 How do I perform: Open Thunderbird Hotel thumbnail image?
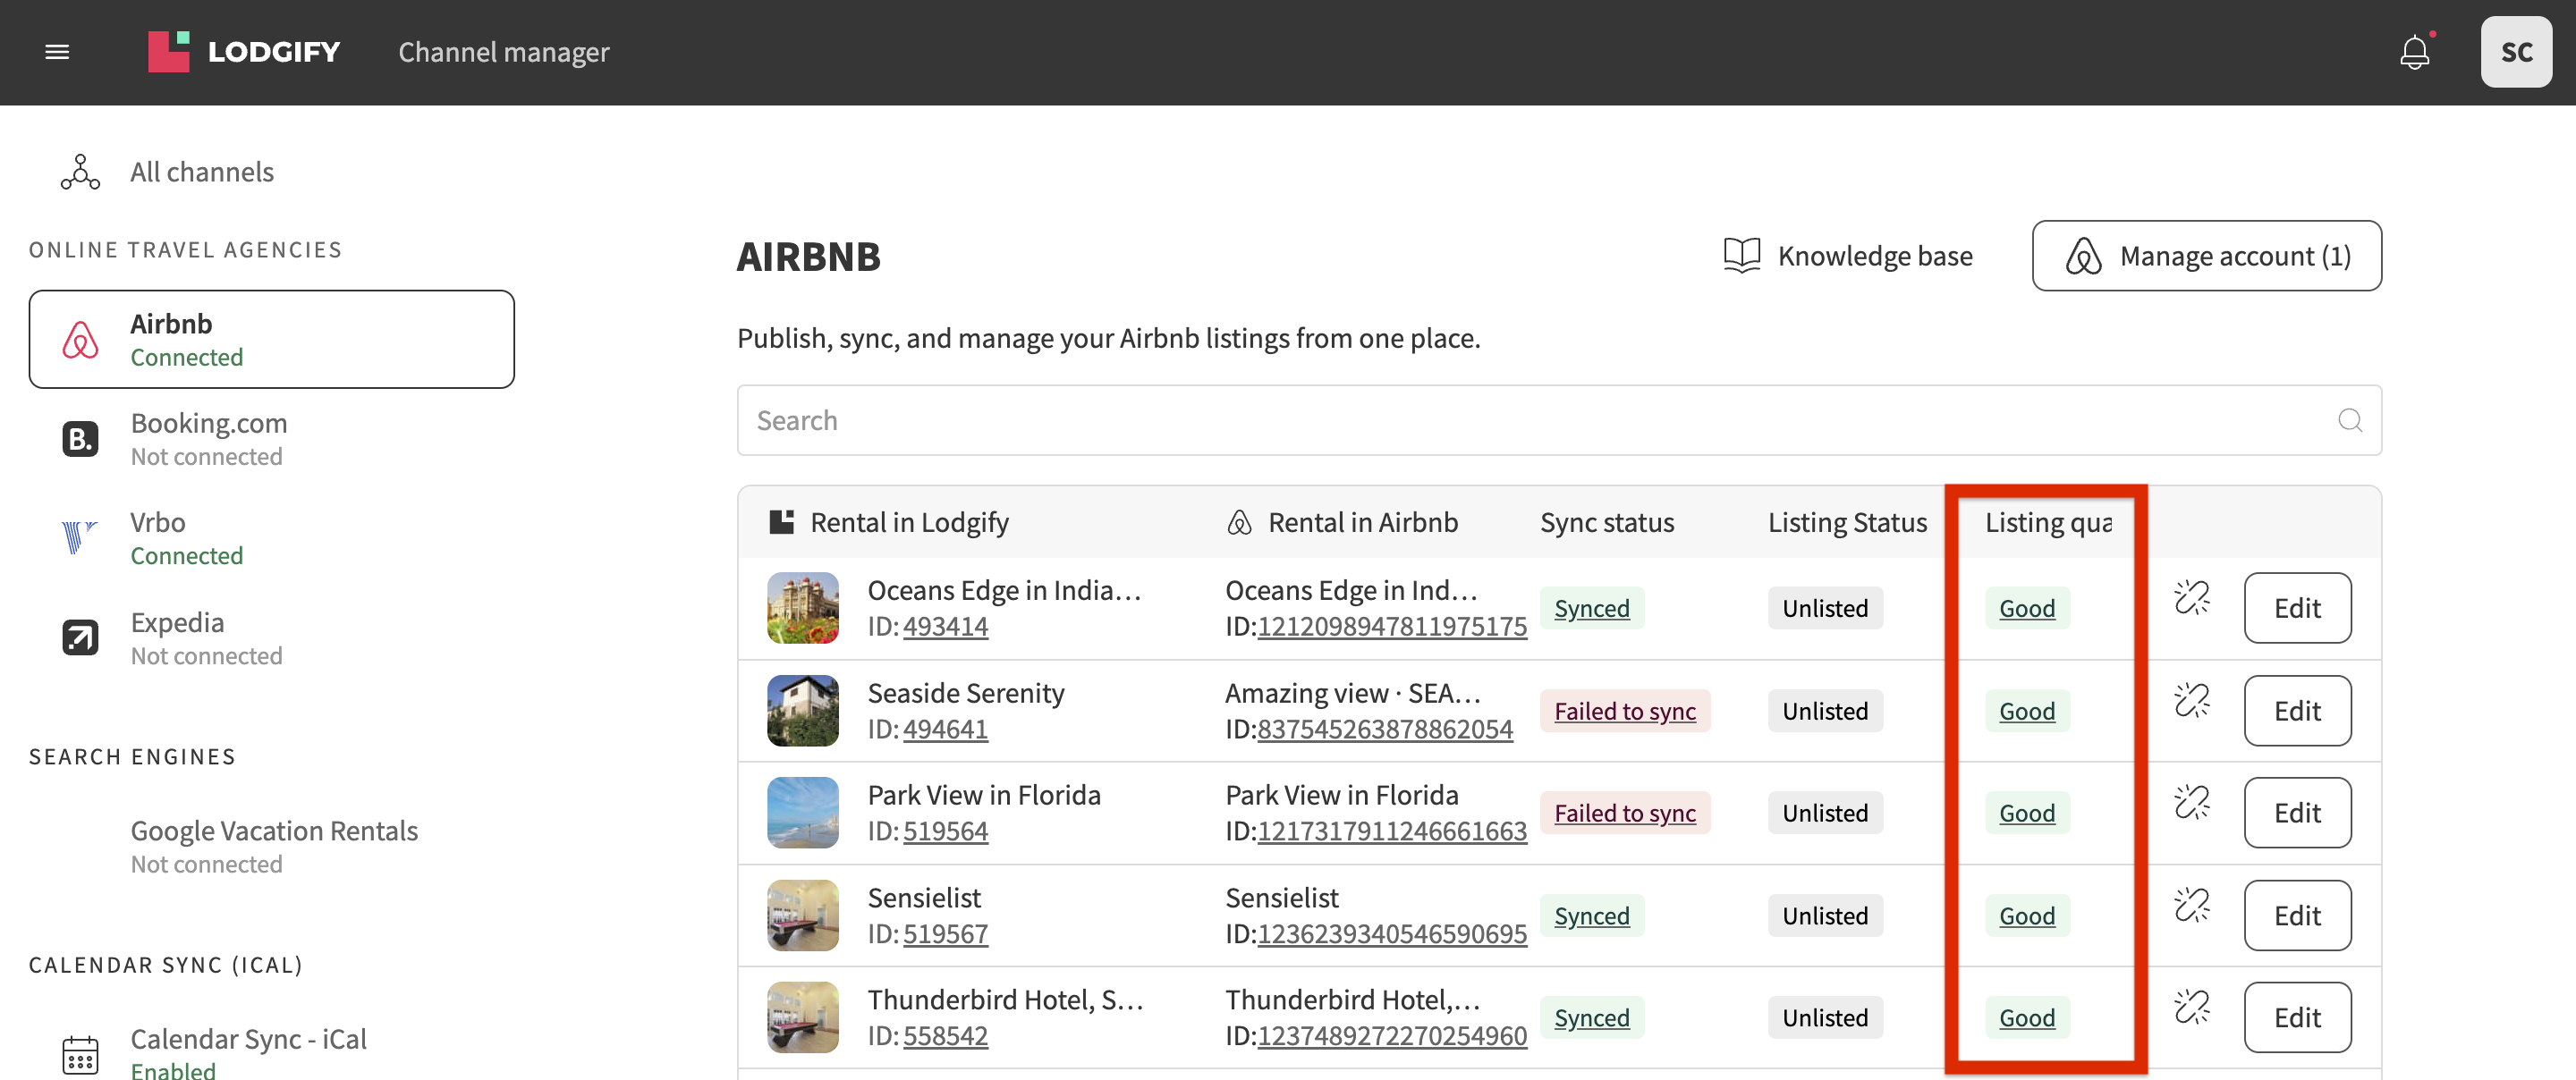pyautogui.click(x=802, y=1018)
